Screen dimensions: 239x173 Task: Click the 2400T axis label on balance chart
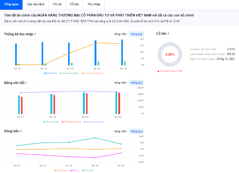click(x=140, y=88)
